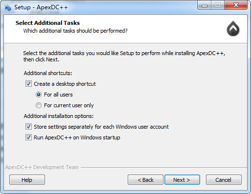Screen dimensions: 251x194
Task: Cancel the ApexDC++ setup
Action: click(224, 180)
